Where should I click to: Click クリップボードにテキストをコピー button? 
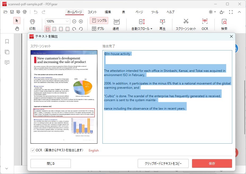tap(163, 163)
